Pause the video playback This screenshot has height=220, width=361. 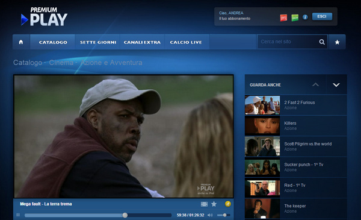tap(18, 215)
